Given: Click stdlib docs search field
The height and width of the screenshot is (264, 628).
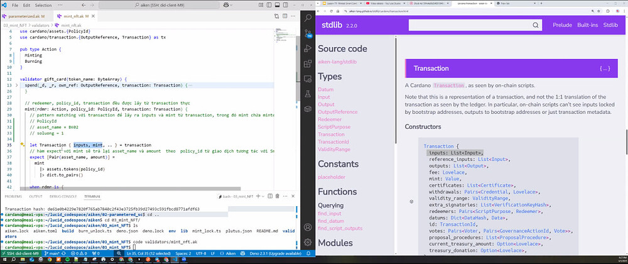Looking at the screenshot, I should pyautogui.click(x=470, y=25).
